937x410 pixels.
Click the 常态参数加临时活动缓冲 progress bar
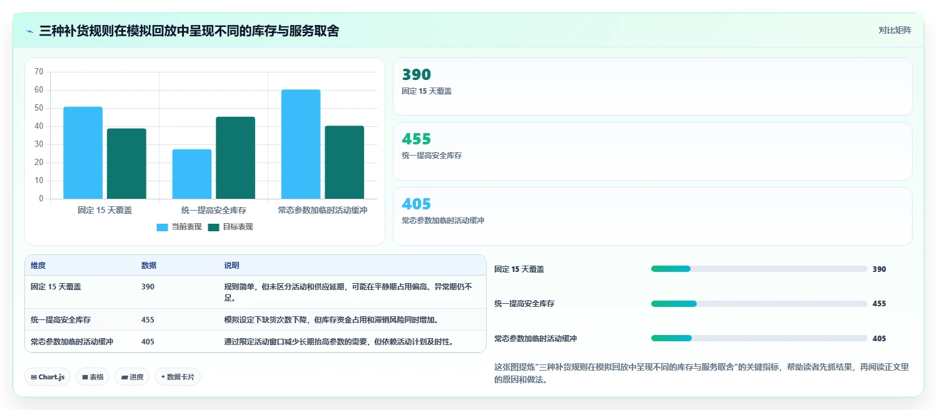[759, 338]
